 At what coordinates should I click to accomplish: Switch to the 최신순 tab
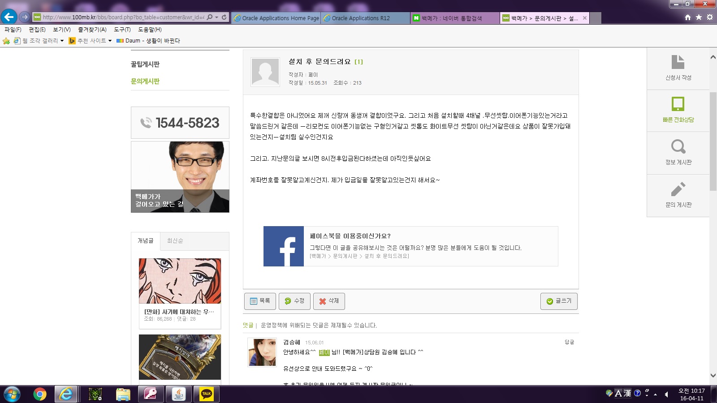click(175, 241)
